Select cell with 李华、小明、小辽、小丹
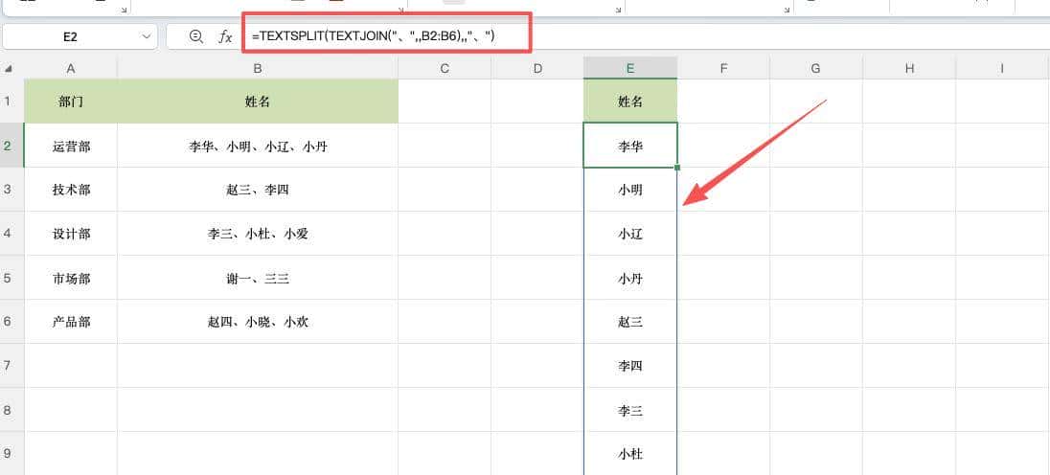Viewport: 1050px width, 475px height. coord(258,146)
